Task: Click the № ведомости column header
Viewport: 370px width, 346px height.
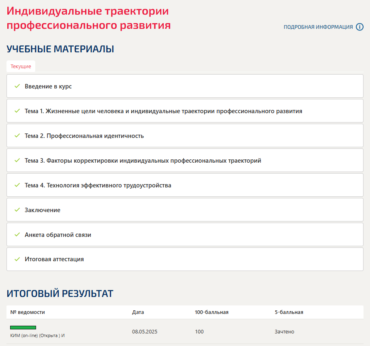Action: pos(28,312)
